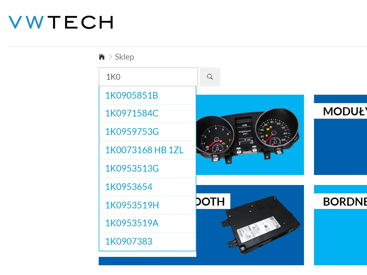
Task: Pick 1K0953513G in the suggestion list
Action: [132, 169]
